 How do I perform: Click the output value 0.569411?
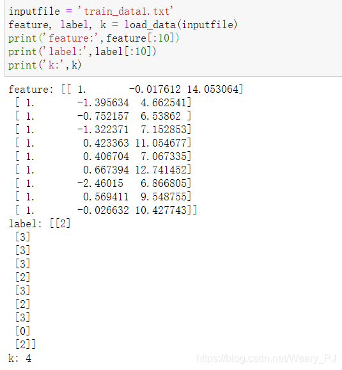click(x=106, y=197)
